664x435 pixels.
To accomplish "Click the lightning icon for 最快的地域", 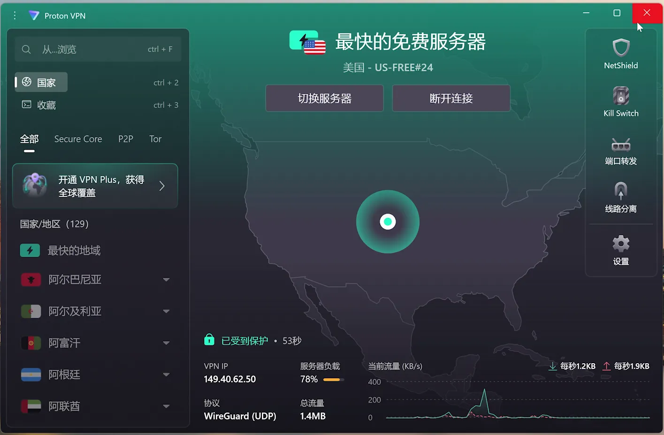I will click(x=30, y=250).
